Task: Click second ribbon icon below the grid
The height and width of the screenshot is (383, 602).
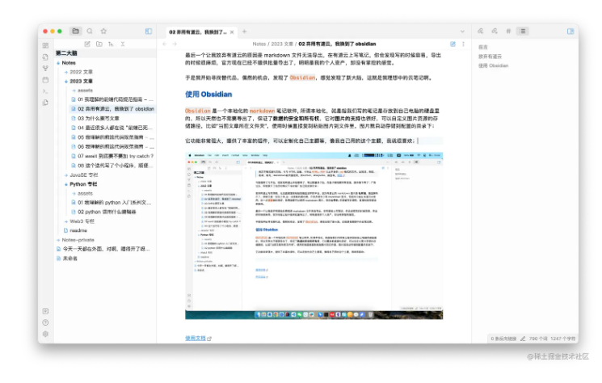Action: tap(46, 57)
